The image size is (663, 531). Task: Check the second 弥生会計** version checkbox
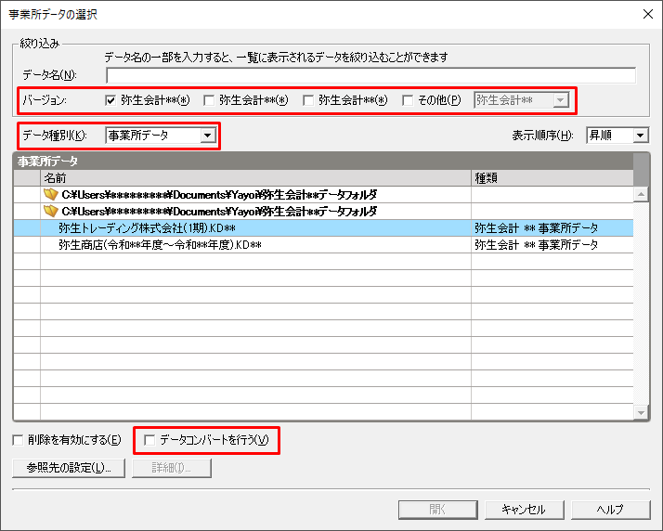209,100
